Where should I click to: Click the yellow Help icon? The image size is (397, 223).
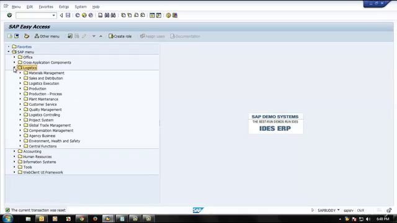click(168, 15)
